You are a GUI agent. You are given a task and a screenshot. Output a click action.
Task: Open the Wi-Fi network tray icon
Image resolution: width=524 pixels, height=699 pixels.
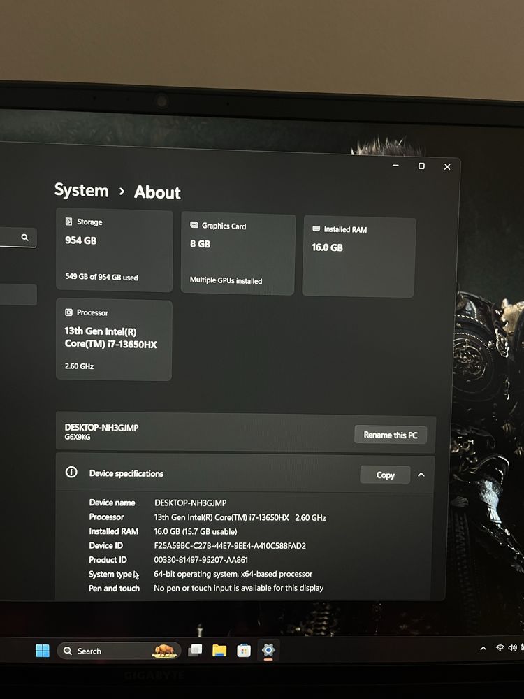pyautogui.click(x=500, y=648)
